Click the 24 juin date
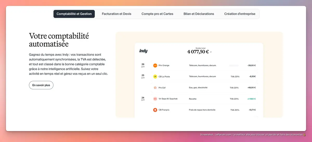Screen dimensions: 312x142 (143, 98)
